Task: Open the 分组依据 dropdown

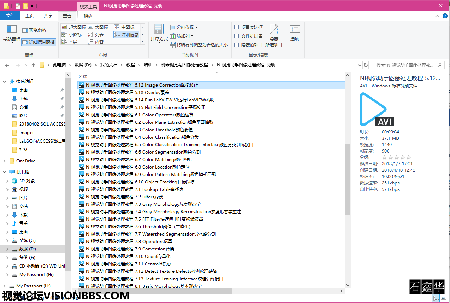Action: click(183, 27)
